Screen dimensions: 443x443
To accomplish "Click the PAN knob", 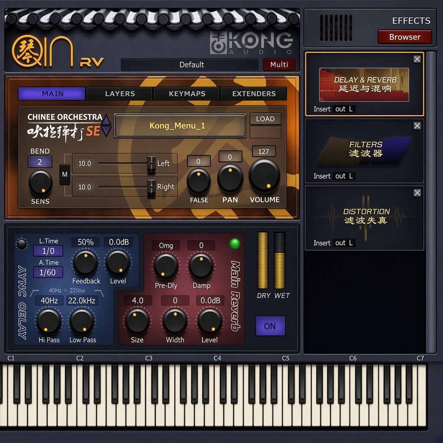I will click(x=230, y=178).
